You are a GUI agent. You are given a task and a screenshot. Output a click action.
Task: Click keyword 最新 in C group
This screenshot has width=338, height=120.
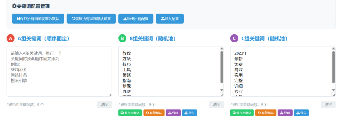click(x=238, y=59)
